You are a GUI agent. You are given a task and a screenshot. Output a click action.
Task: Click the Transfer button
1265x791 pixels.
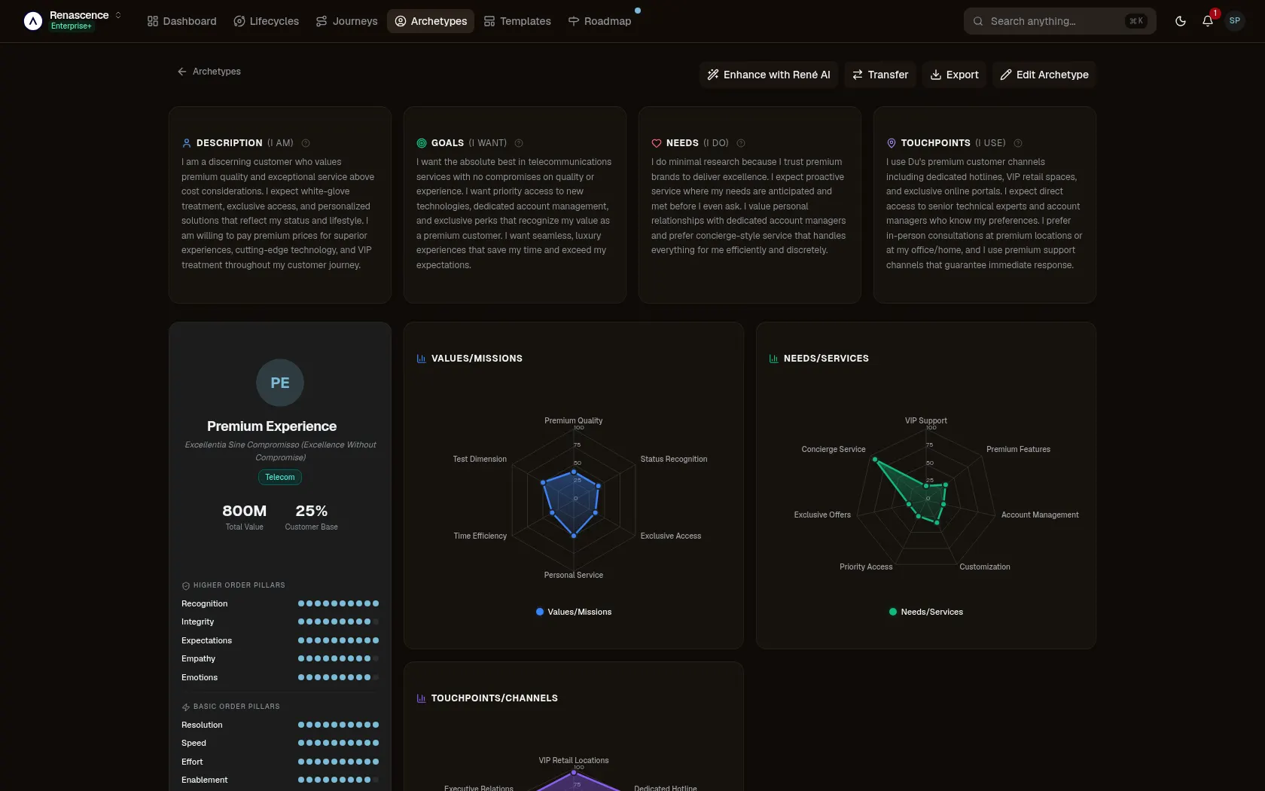[x=880, y=75]
